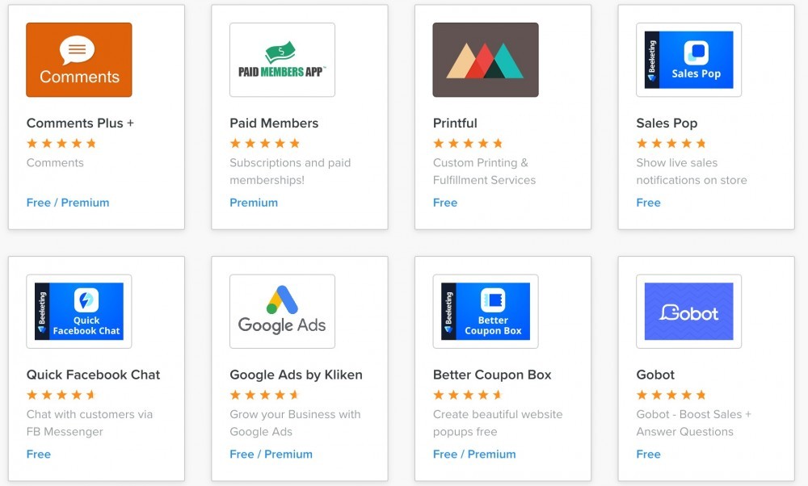The image size is (808, 486).
Task: Click the Sales Pop Beeketing icon
Action: pyautogui.click(x=688, y=59)
